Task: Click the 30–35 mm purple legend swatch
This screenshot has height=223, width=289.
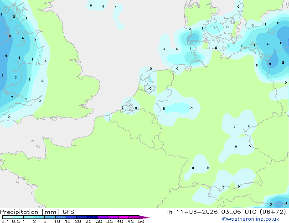Action: pyautogui.click(x=102, y=217)
